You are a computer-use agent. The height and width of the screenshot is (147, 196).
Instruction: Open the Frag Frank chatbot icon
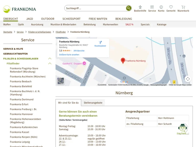click(x=183, y=129)
